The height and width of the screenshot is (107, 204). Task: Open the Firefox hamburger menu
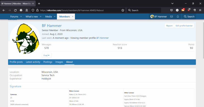200,10
